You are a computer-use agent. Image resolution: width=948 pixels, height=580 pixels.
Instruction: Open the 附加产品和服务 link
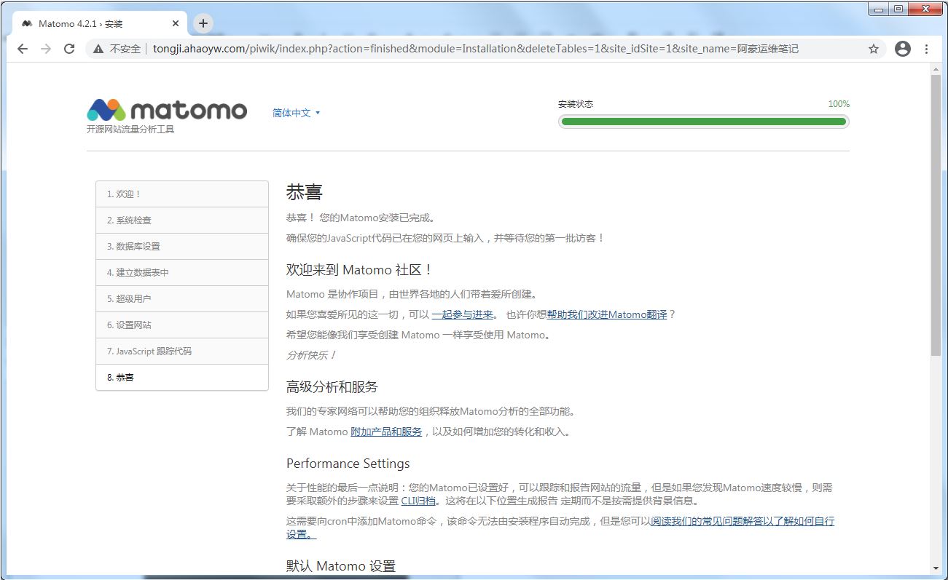(x=386, y=432)
